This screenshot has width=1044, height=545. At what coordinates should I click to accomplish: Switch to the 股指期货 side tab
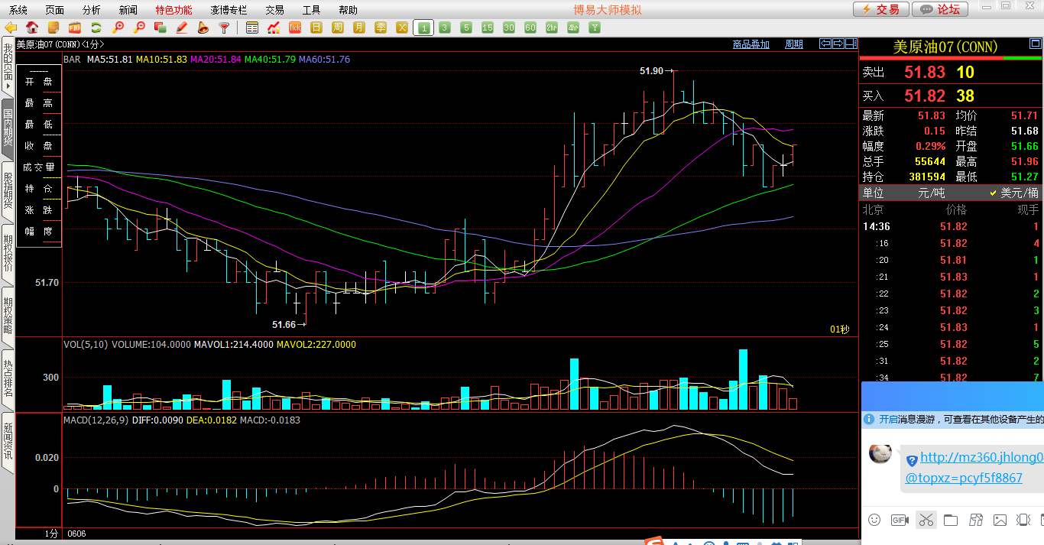click(x=8, y=190)
